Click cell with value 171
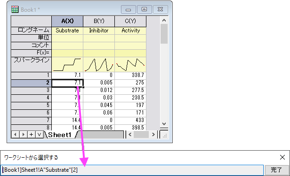290x176 pixels. [x=130, y=113]
